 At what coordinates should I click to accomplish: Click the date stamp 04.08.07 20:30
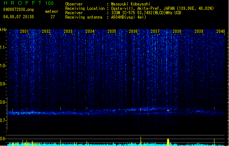pos(19,17)
